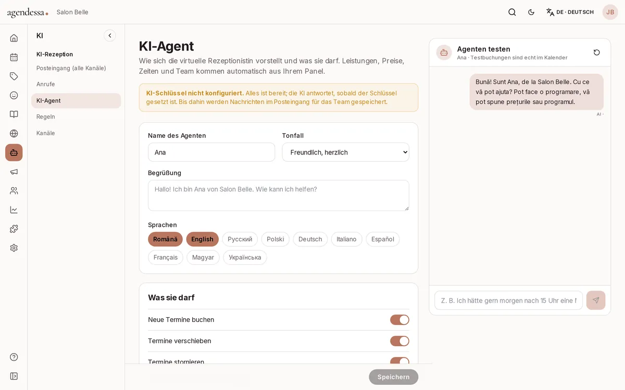Enable the Deutsch language chip
The width and height of the screenshot is (625, 390).
310,239
